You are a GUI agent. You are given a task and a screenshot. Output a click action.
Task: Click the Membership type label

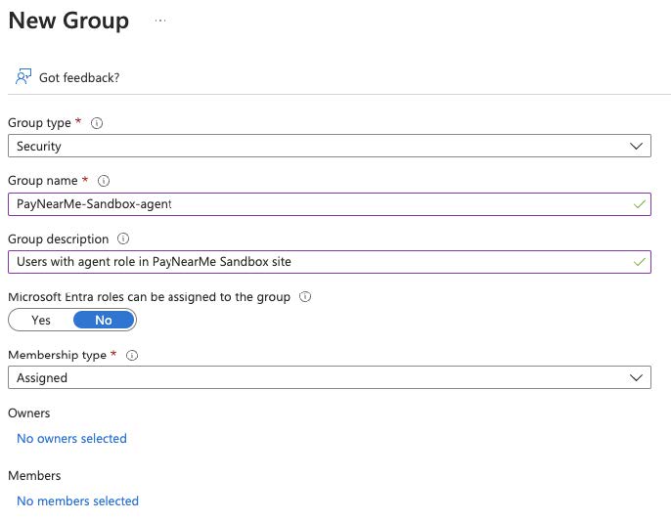pyautogui.click(x=58, y=355)
